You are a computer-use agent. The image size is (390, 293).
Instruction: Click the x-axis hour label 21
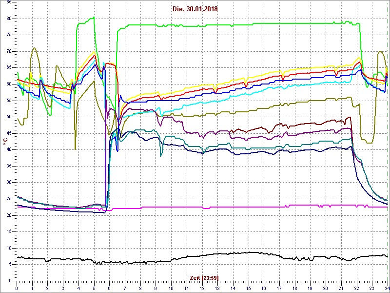[x=341, y=288]
